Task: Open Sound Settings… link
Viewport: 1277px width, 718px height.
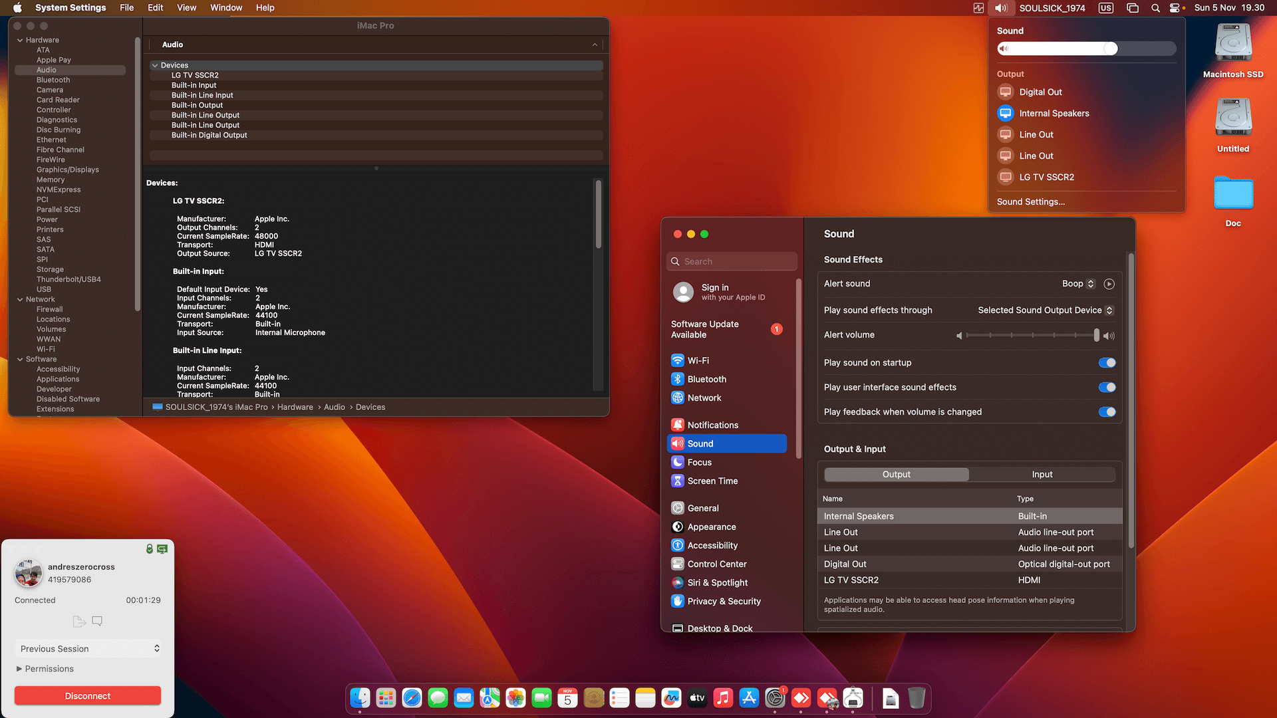Action: point(1030,201)
